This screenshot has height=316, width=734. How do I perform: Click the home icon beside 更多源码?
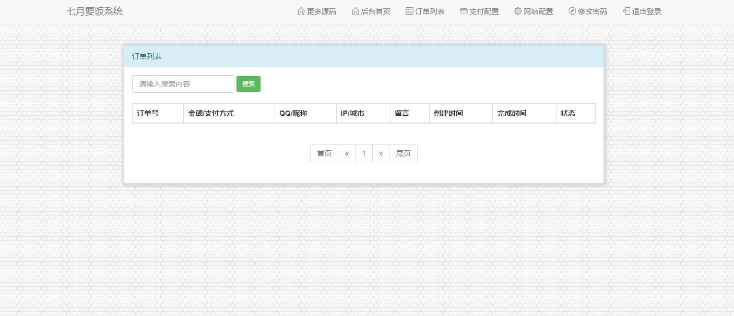point(300,10)
